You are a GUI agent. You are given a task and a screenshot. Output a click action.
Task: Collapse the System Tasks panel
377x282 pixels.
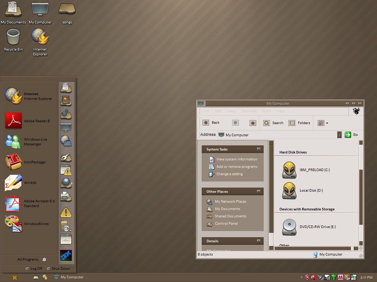(x=258, y=149)
